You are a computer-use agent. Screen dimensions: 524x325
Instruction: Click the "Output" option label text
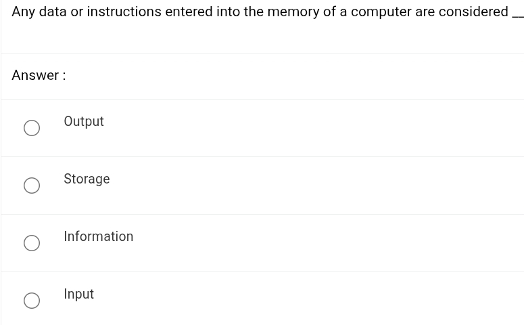pyautogui.click(x=84, y=121)
